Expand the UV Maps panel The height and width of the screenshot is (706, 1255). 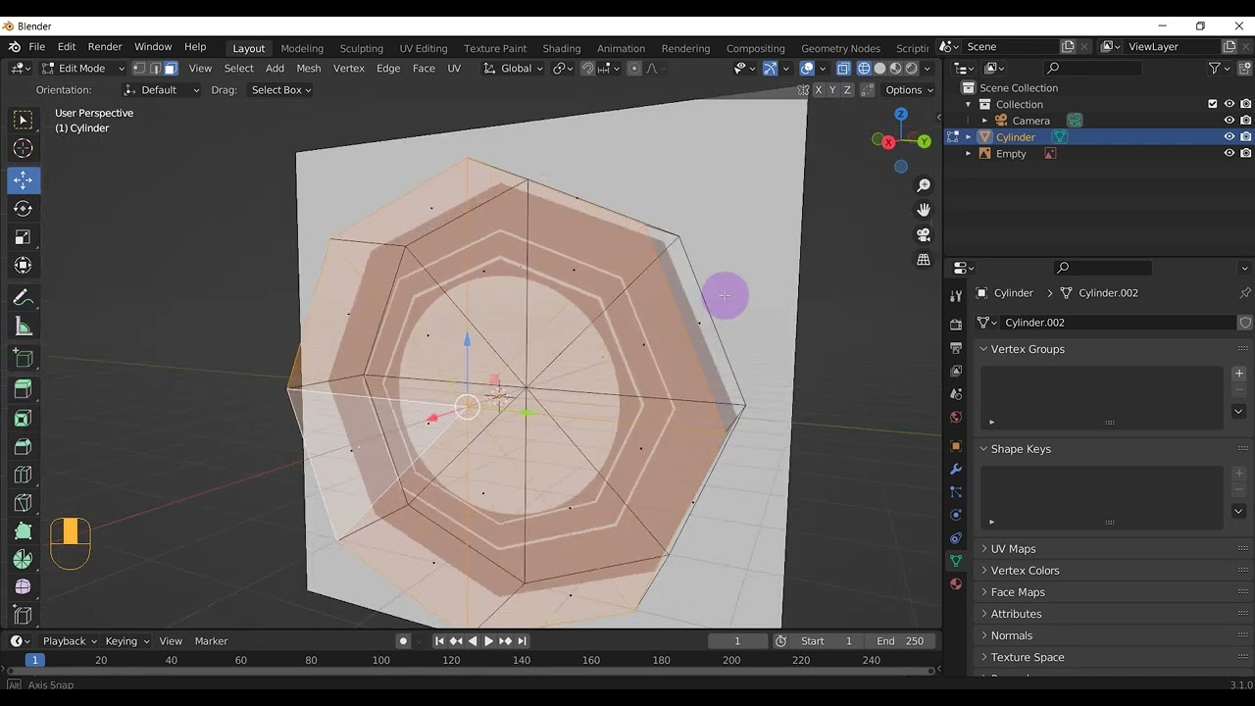pyautogui.click(x=1013, y=549)
